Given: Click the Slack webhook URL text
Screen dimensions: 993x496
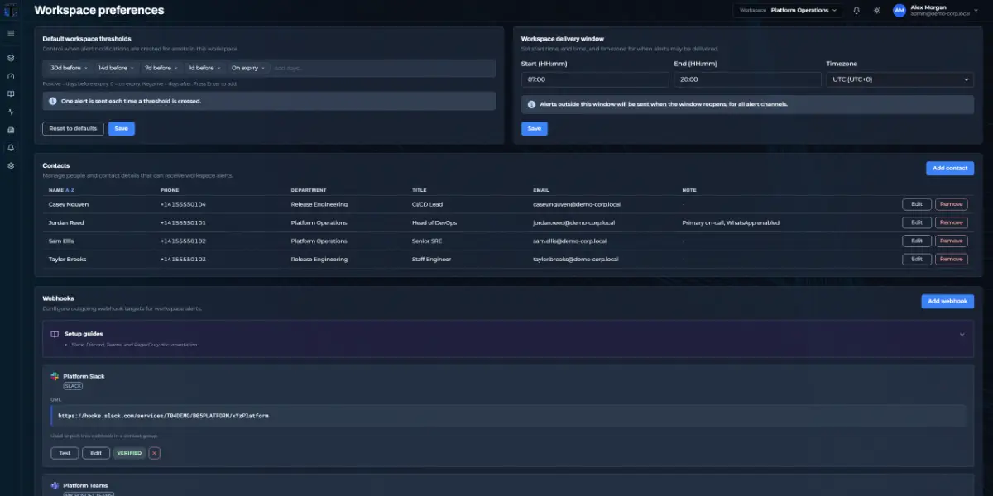Looking at the screenshot, I should pos(163,416).
